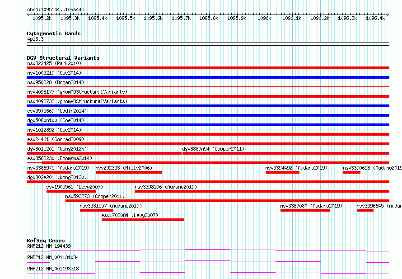Viewport: 402px width, 279px height.
Task: Click nsv593273 (Cooper2011) variant label
Action: [x=95, y=196]
